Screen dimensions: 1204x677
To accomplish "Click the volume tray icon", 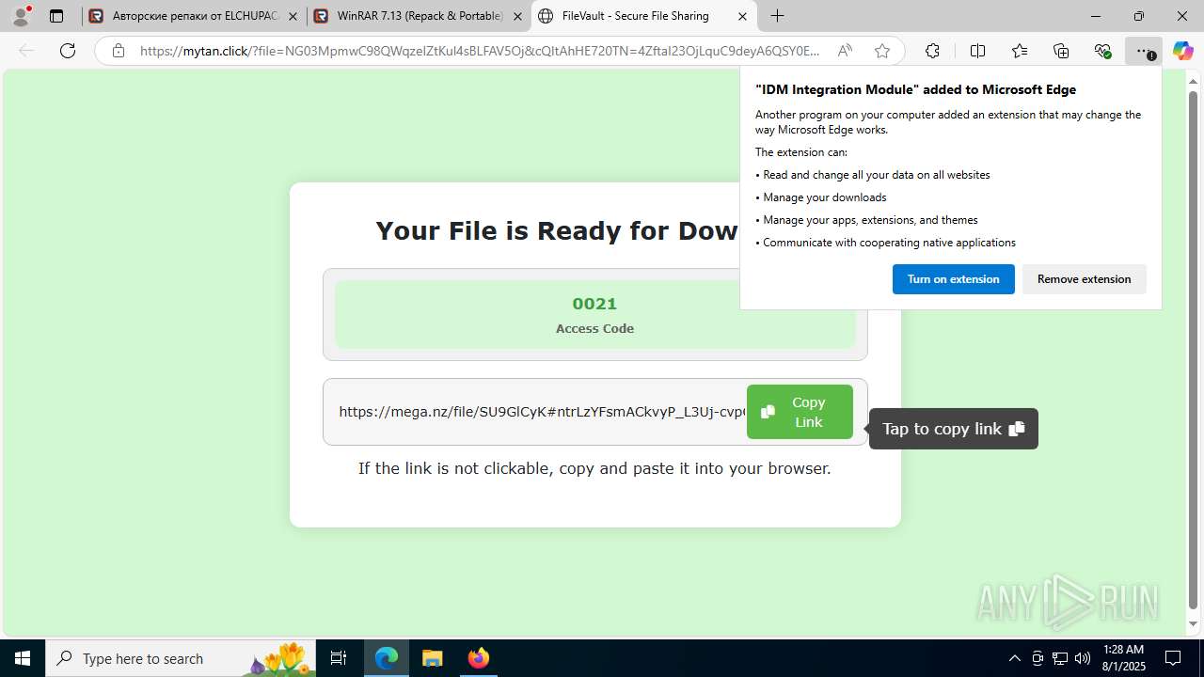I will click(1083, 658).
